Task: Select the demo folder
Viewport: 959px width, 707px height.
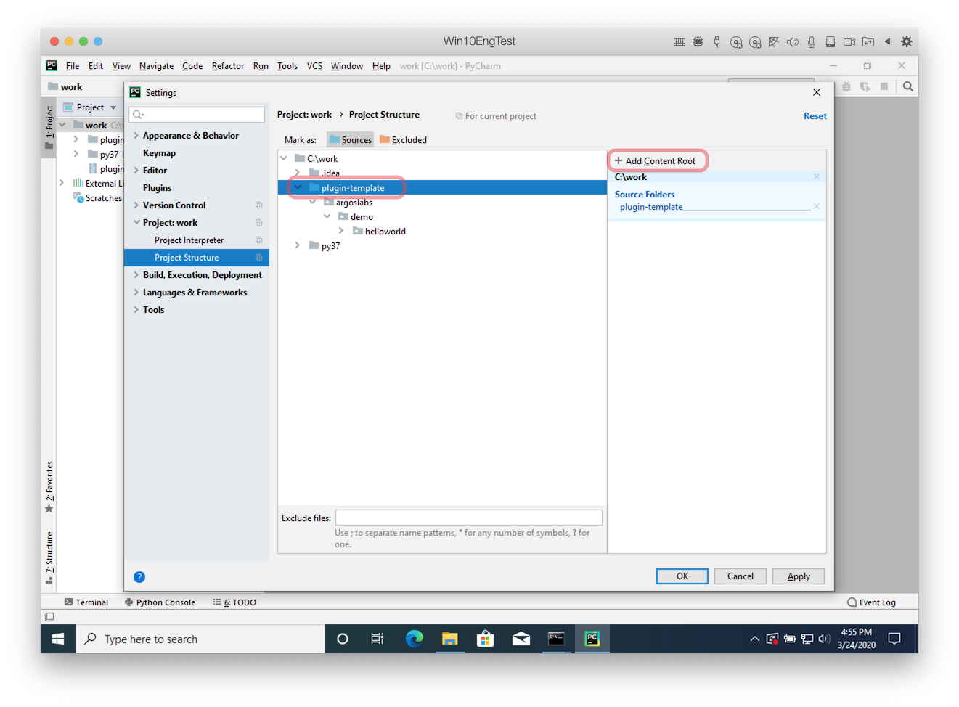Action: tap(362, 217)
